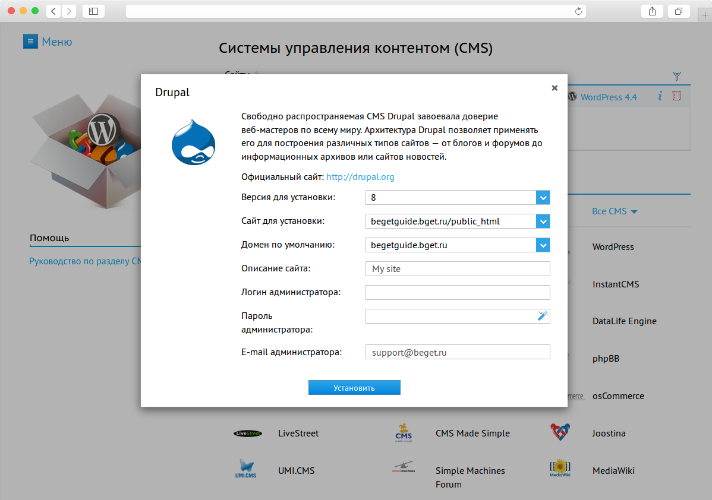Select UMI.CMS in the CMS list
The width and height of the screenshot is (712, 500).
pos(297,471)
